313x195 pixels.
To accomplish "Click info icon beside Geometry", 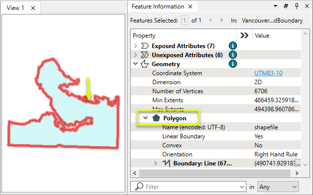I will point(232,64).
